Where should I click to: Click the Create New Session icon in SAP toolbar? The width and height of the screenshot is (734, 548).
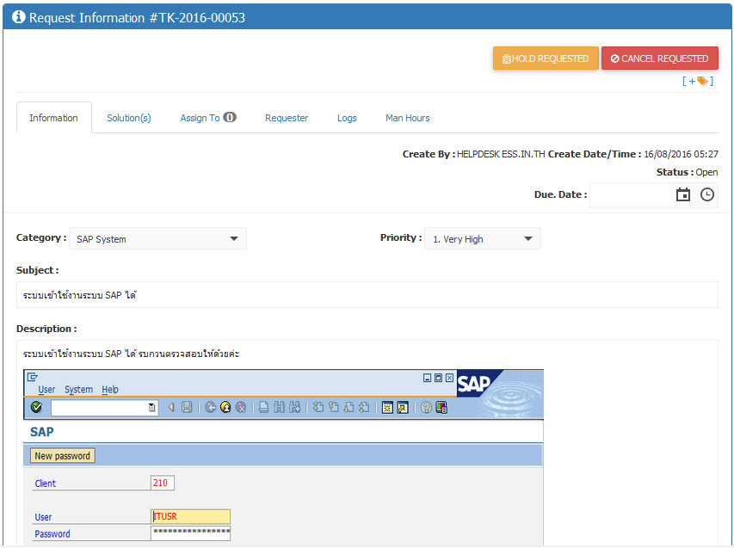point(387,407)
